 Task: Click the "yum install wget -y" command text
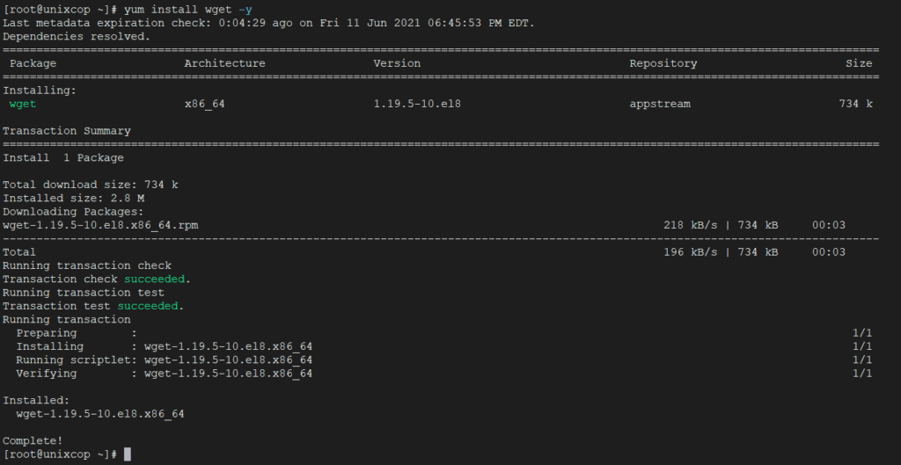click(x=188, y=10)
